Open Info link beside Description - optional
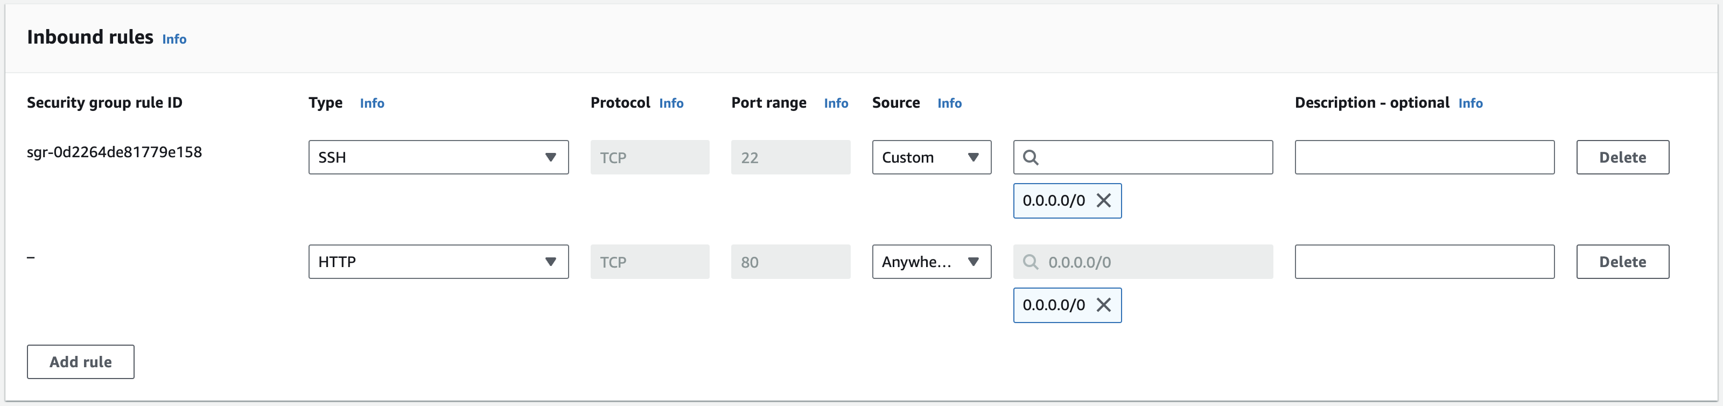The image size is (1723, 406). coord(1470,104)
